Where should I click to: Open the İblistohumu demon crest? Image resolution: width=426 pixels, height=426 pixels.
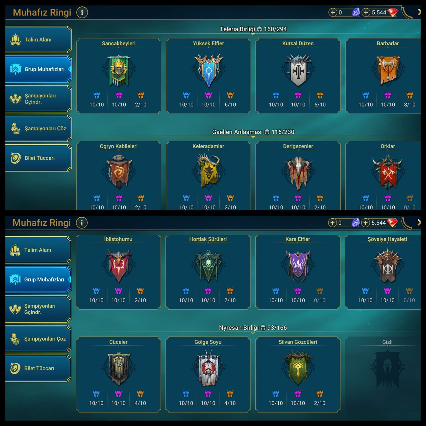[x=118, y=265]
